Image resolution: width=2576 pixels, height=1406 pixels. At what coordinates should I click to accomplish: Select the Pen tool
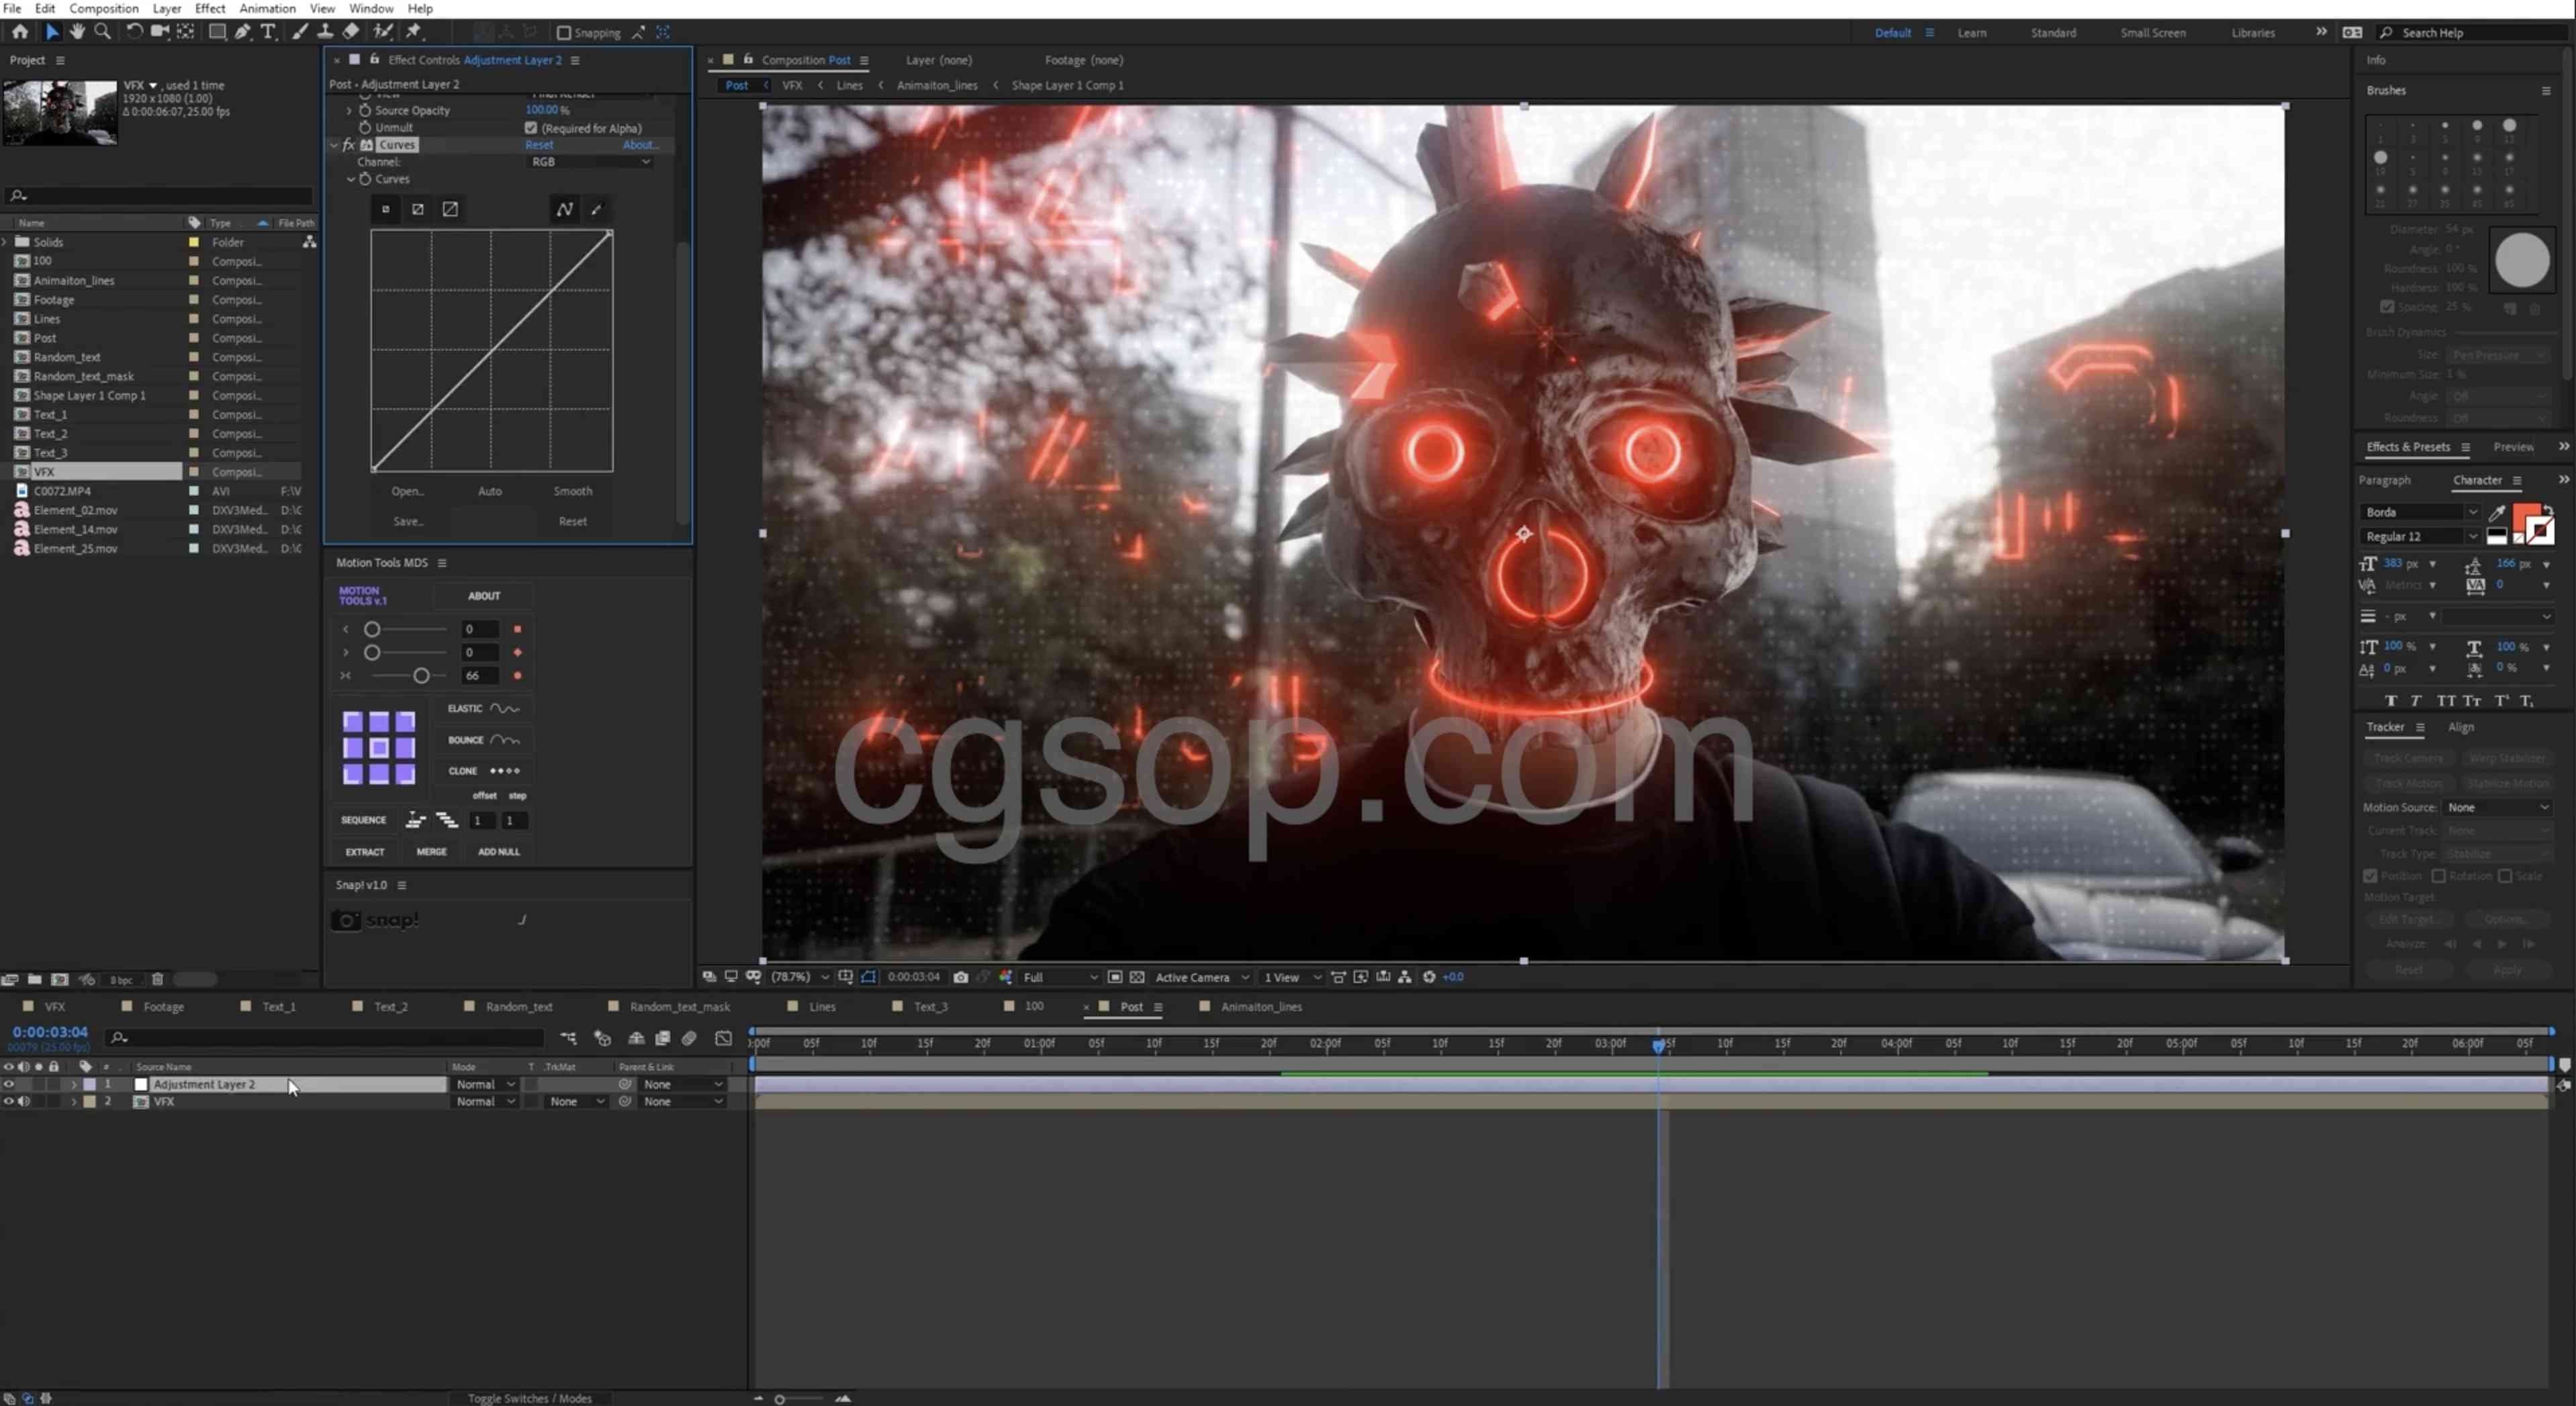click(x=242, y=32)
